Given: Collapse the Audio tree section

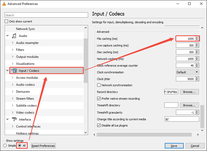Looking at the screenshot, I should click(x=8, y=36).
